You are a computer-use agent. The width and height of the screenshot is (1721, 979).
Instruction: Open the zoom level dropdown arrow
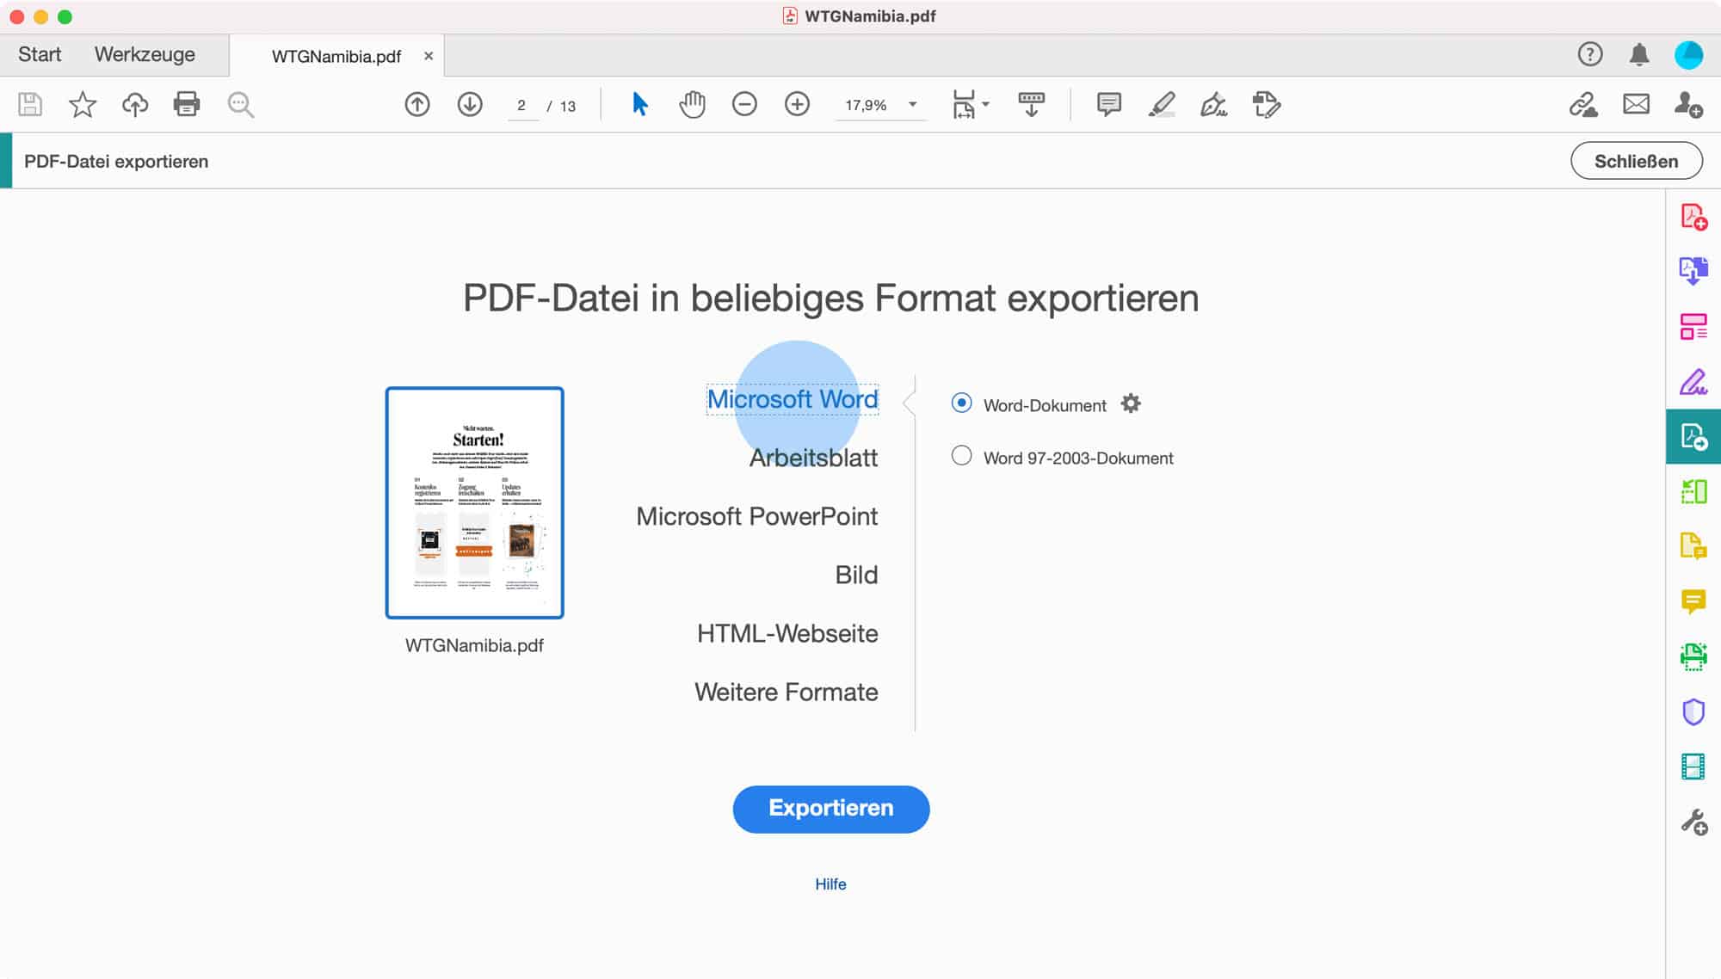[913, 105]
